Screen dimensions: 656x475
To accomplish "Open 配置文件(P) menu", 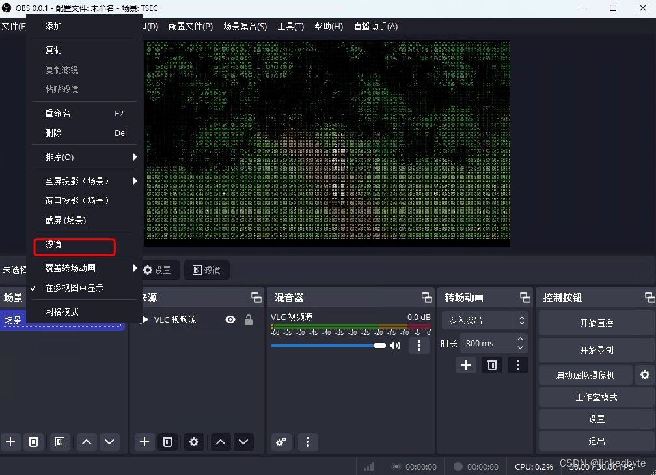I will [x=191, y=26].
